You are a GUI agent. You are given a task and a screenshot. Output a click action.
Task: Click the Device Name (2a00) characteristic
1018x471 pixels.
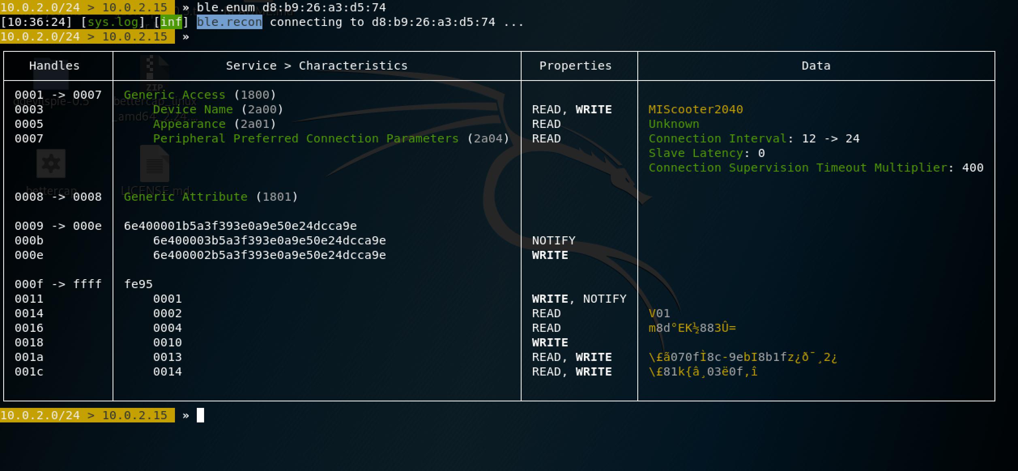coord(218,109)
